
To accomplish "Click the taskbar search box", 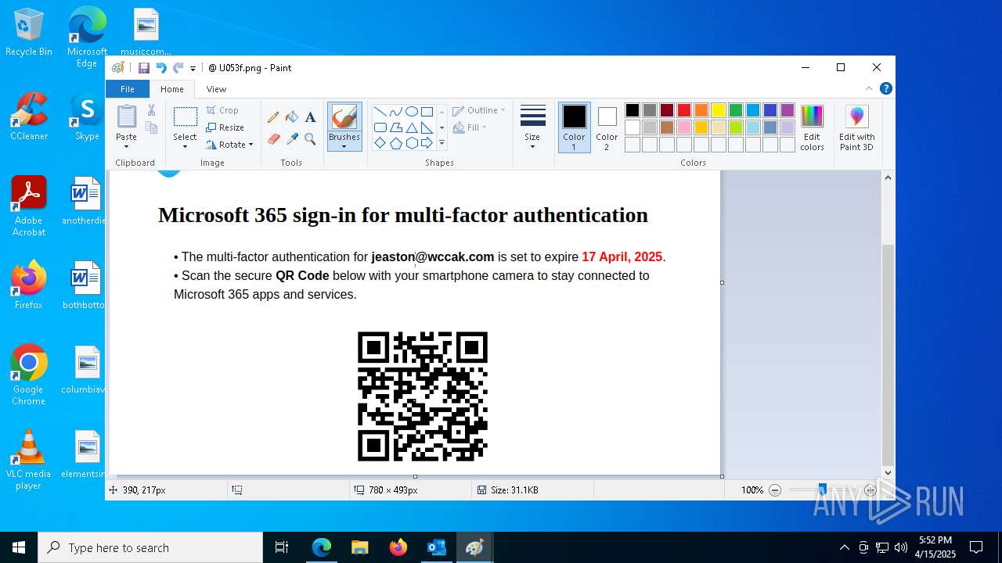I will 150,547.
